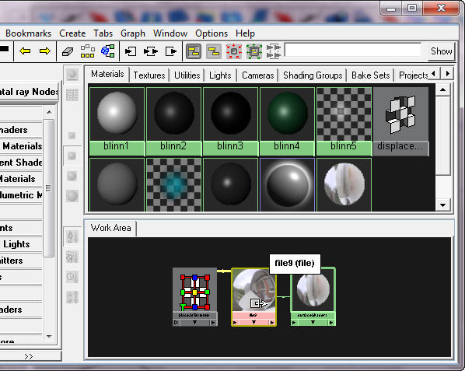This screenshot has width=465, height=371.
Task: Set small swatch size
Action: 72,136
